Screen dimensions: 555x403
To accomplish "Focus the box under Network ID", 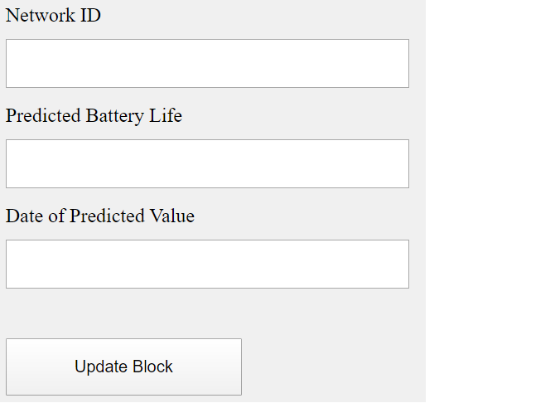I will (207, 63).
